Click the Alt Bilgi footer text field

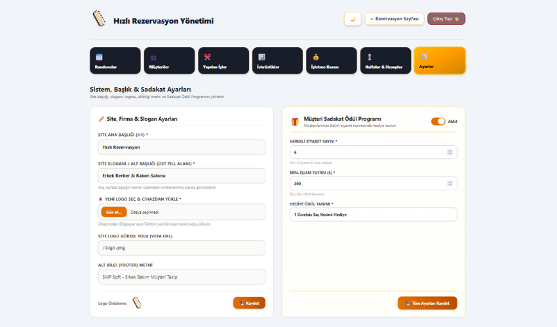click(x=182, y=277)
